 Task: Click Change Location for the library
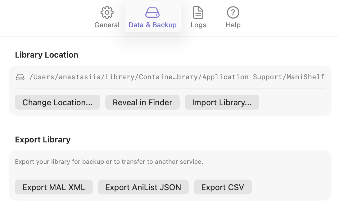point(57,102)
